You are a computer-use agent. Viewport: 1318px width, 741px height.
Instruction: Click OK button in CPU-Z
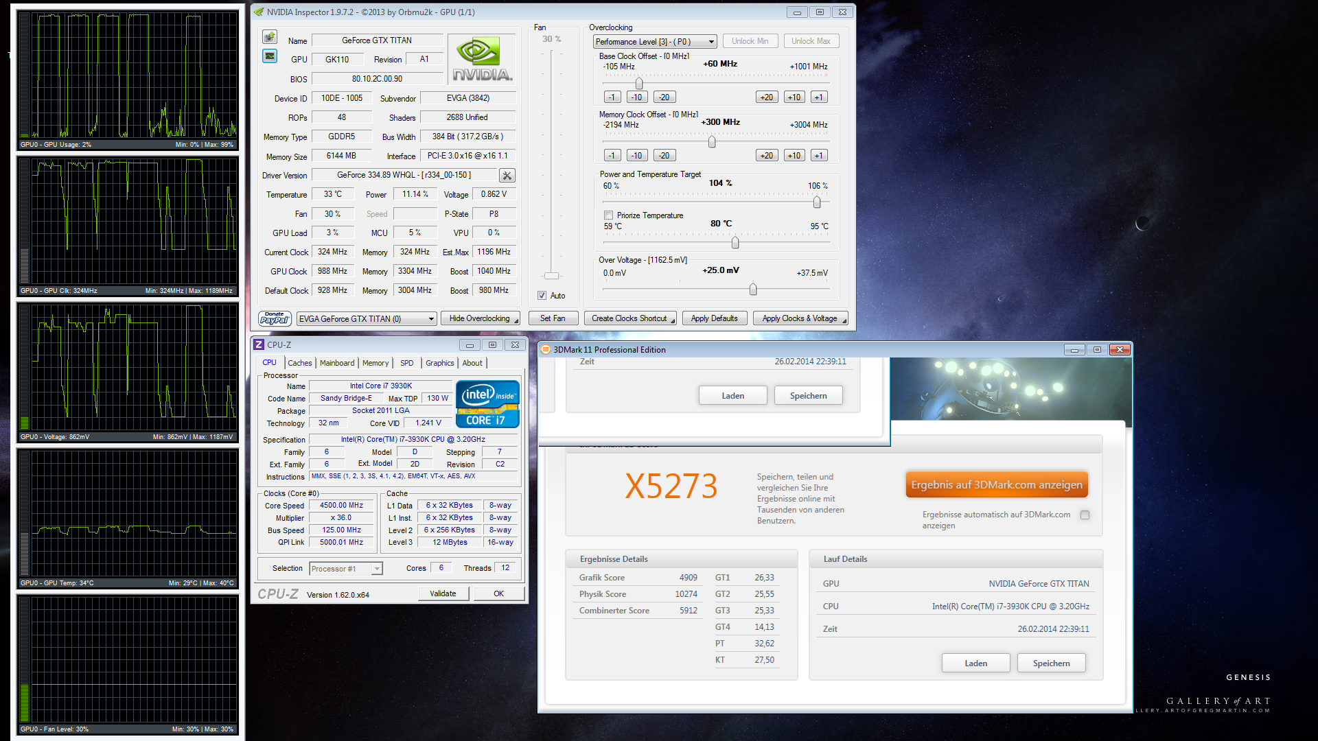(x=499, y=593)
